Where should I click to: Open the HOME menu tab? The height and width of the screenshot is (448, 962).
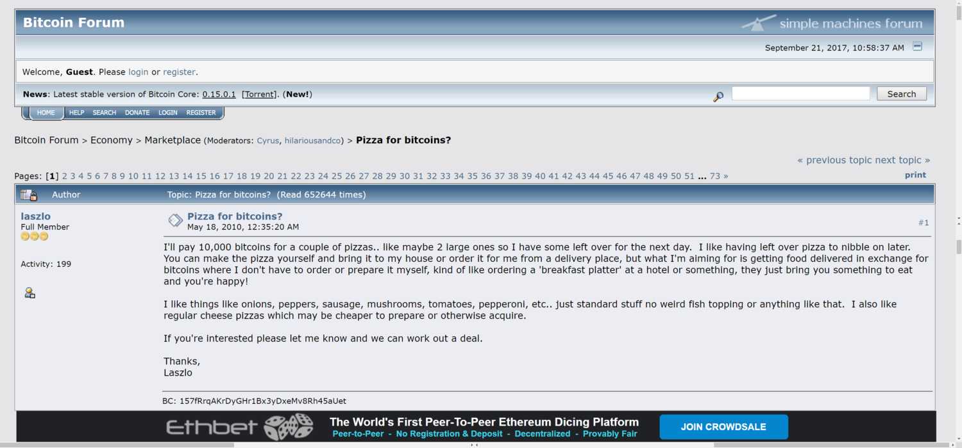46,113
